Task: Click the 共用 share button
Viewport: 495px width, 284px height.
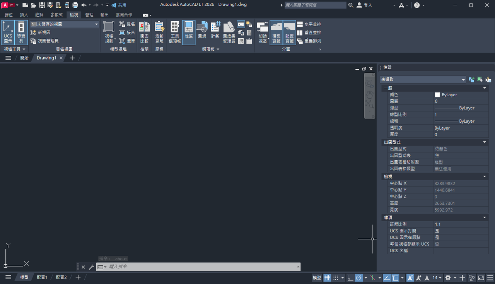Action: click(x=119, y=5)
